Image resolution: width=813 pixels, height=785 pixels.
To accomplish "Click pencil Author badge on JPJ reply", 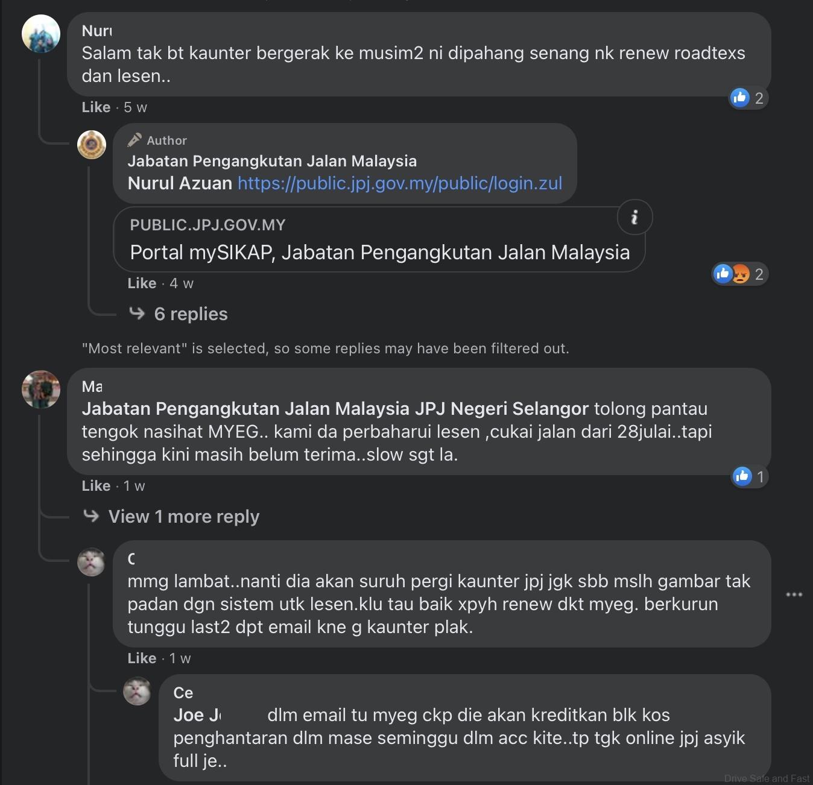I will coord(157,140).
